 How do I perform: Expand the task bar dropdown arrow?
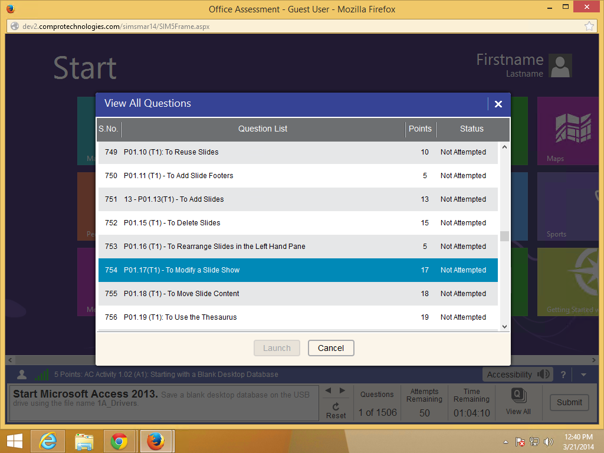(x=583, y=375)
